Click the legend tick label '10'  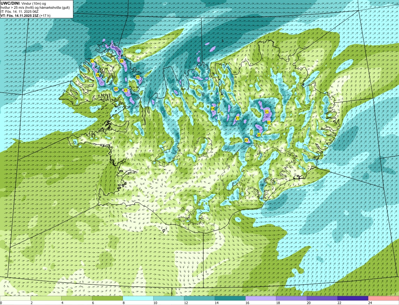(x=155, y=303)
